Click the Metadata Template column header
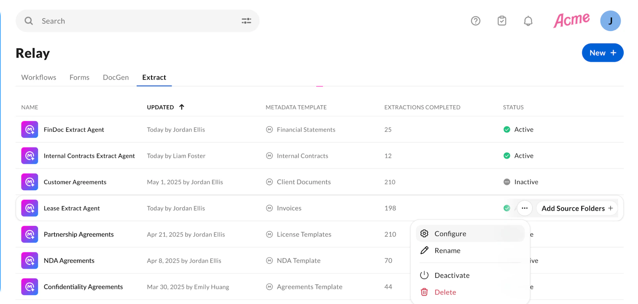 296,107
